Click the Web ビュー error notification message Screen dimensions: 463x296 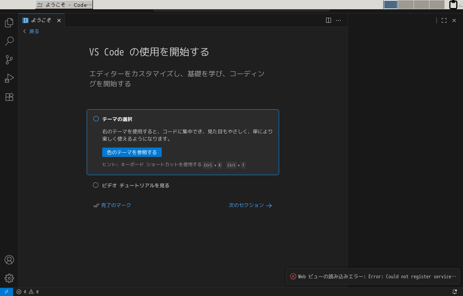(x=377, y=276)
